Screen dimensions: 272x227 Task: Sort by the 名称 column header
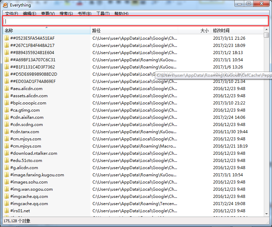(x=47, y=30)
